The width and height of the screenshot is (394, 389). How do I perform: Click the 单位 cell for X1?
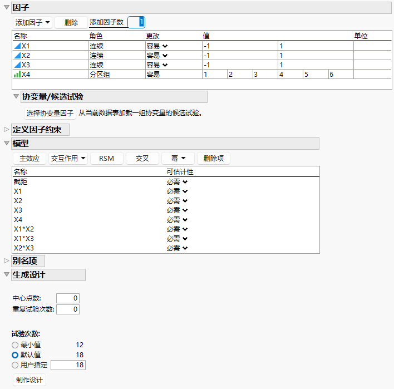[372, 46]
